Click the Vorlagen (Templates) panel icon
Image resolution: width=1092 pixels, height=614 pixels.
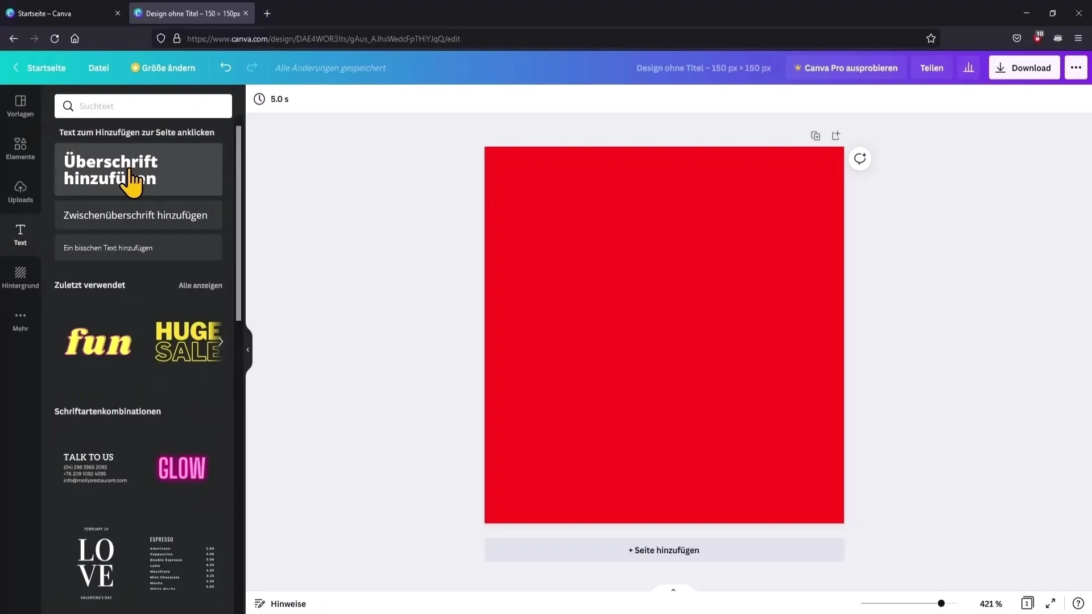click(20, 105)
